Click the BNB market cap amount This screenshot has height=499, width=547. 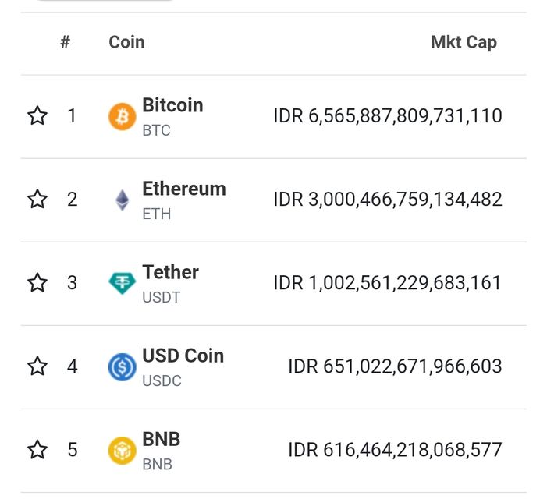click(x=395, y=450)
